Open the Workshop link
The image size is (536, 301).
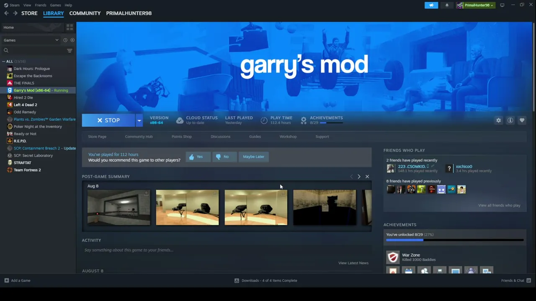[x=288, y=137]
